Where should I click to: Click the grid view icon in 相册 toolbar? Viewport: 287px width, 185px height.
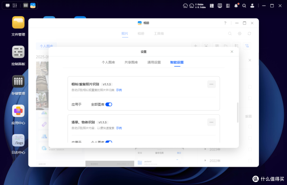click(x=217, y=46)
